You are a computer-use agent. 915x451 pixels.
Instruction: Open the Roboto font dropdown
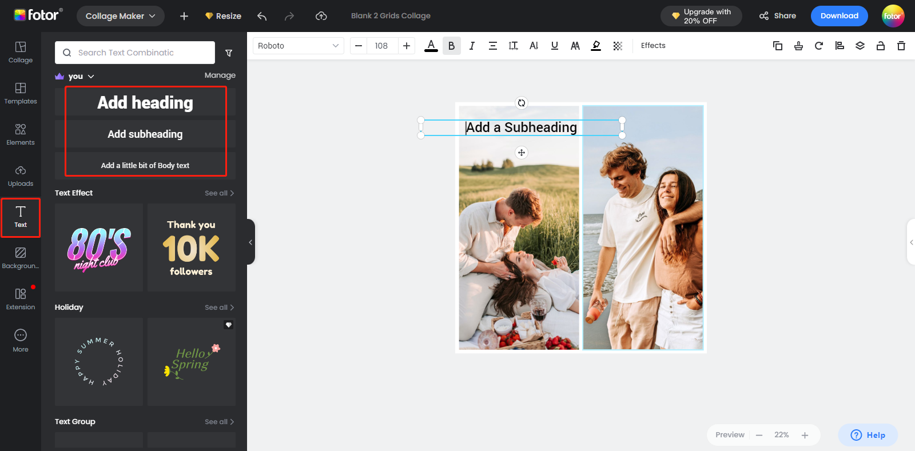298,46
